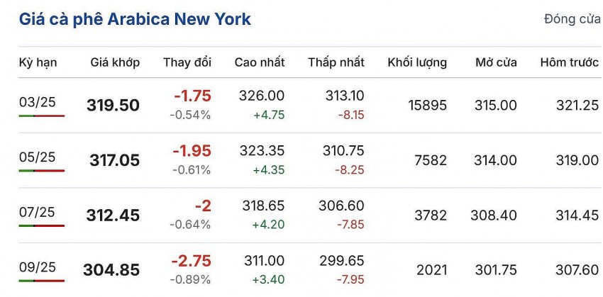Click the 15895 volume value

tap(428, 106)
